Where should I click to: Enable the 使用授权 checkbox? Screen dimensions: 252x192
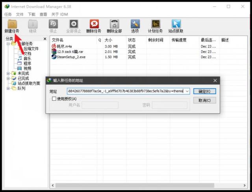[54, 99]
